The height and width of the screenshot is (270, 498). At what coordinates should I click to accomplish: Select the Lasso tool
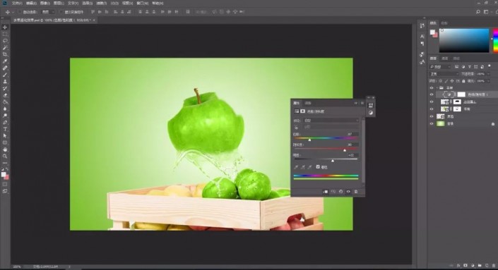click(5, 41)
